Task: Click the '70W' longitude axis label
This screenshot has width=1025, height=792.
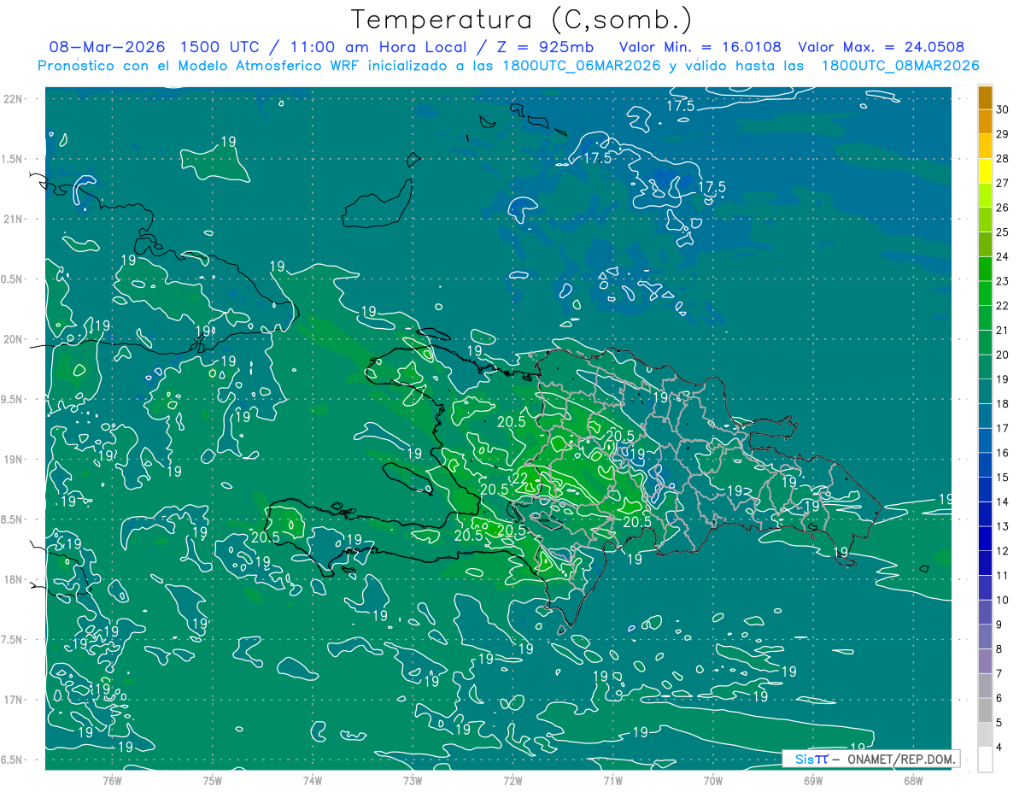Action: tap(713, 780)
